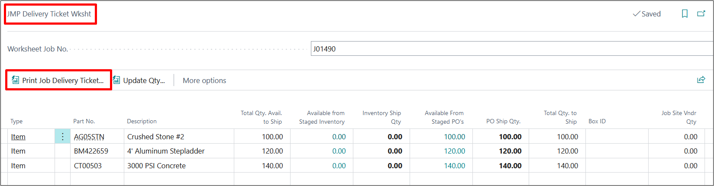Open row options for Crushed Stone #2

pyautogui.click(x=62, y=137)
